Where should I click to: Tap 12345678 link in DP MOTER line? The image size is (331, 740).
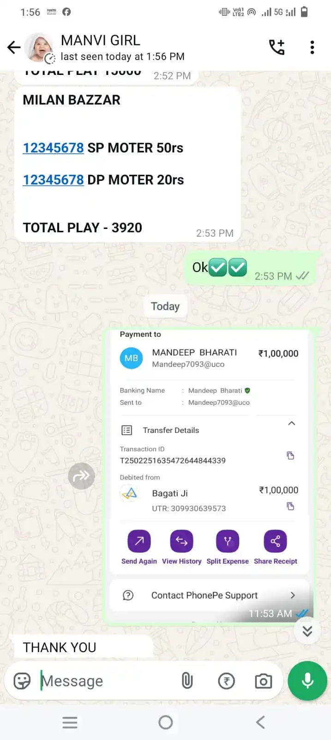[54, 180]
